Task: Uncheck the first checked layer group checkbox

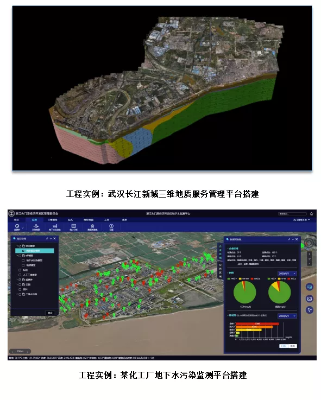Action: 20,246
